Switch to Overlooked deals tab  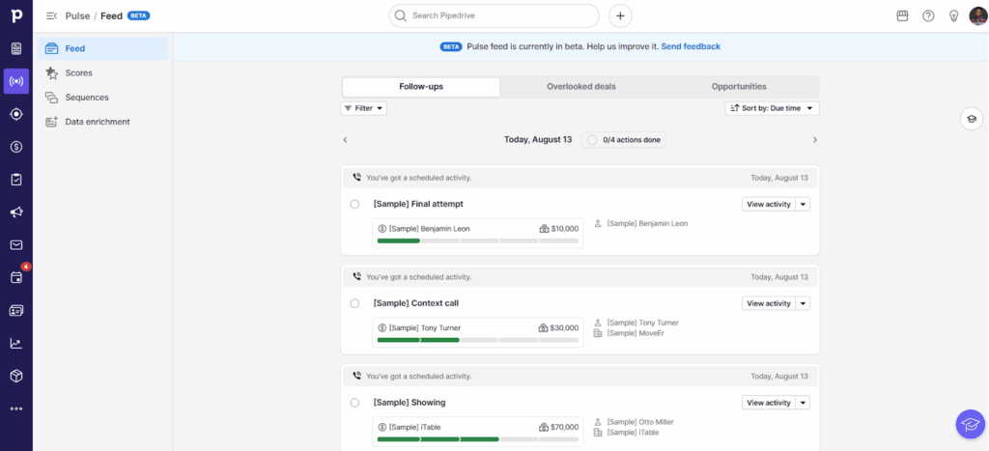click(580, 86)
